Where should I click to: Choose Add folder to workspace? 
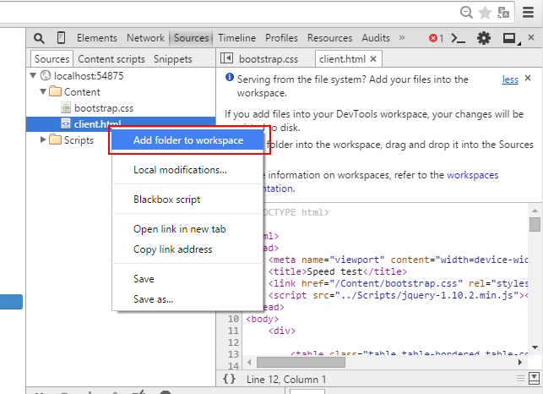(188, 140)
